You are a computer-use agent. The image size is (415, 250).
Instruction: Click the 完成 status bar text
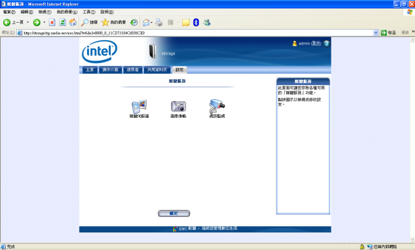pyautogui.click(x=11, y=247)
